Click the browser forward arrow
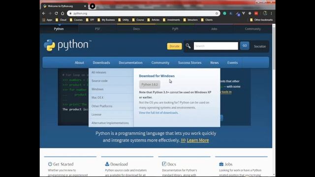 pos(50,13)
